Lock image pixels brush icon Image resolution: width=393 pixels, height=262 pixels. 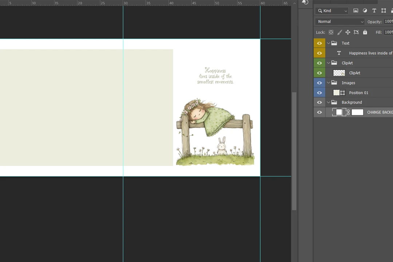pos(340,32)
